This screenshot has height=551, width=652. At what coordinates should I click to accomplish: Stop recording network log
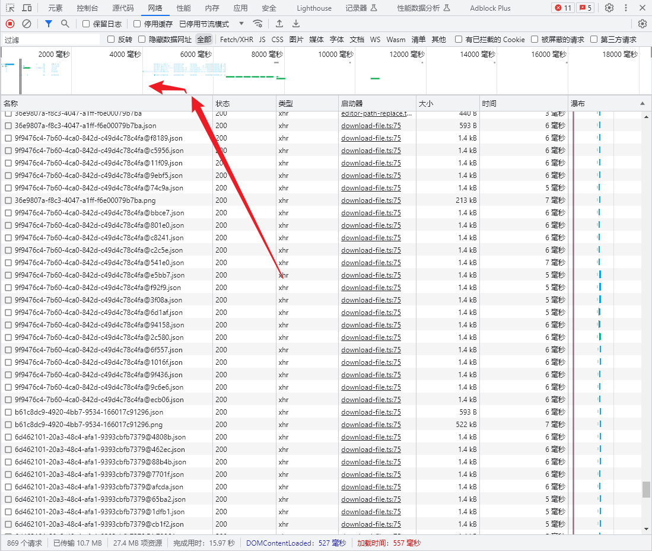coord(10,24)
